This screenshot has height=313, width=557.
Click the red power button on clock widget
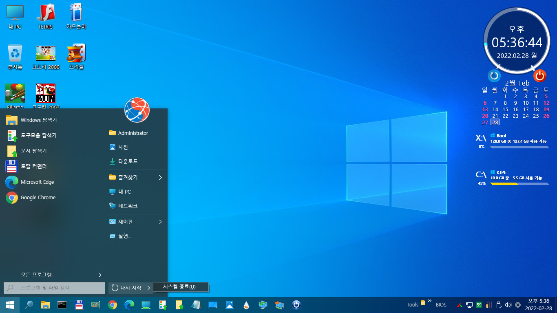coord(539,75)
